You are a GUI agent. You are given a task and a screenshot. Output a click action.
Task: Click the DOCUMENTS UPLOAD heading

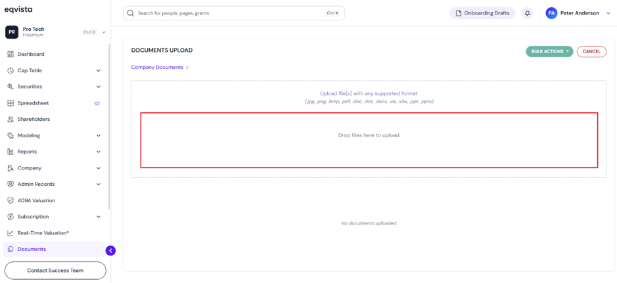point(162,51)
